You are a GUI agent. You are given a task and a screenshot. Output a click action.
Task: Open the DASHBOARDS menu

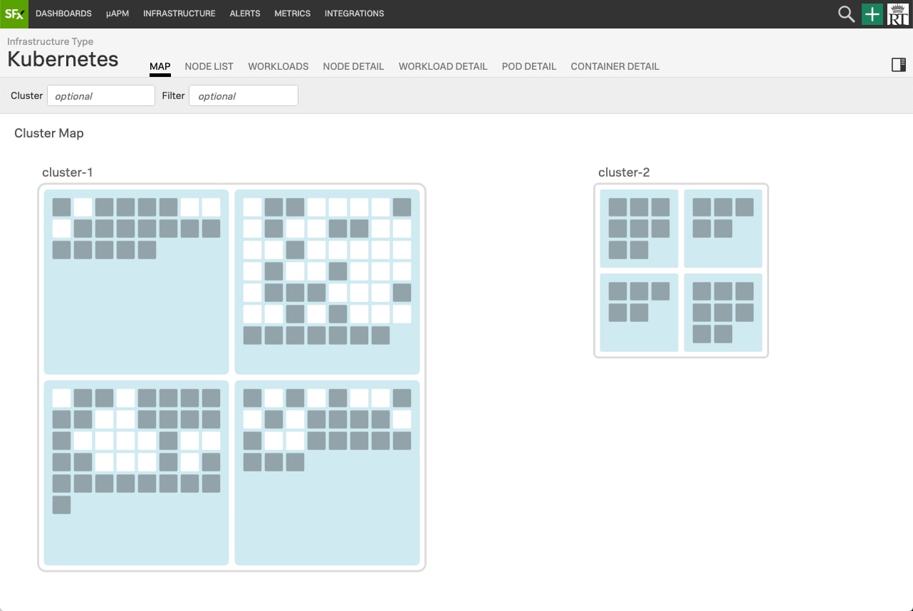tap(63, 14)
